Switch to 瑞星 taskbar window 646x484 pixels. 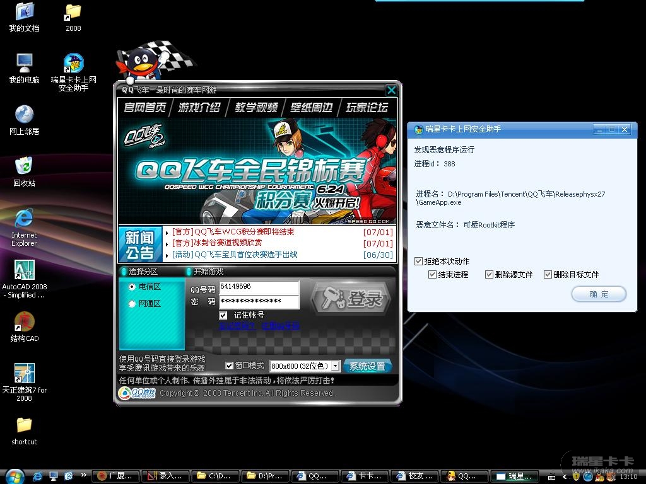515,476
